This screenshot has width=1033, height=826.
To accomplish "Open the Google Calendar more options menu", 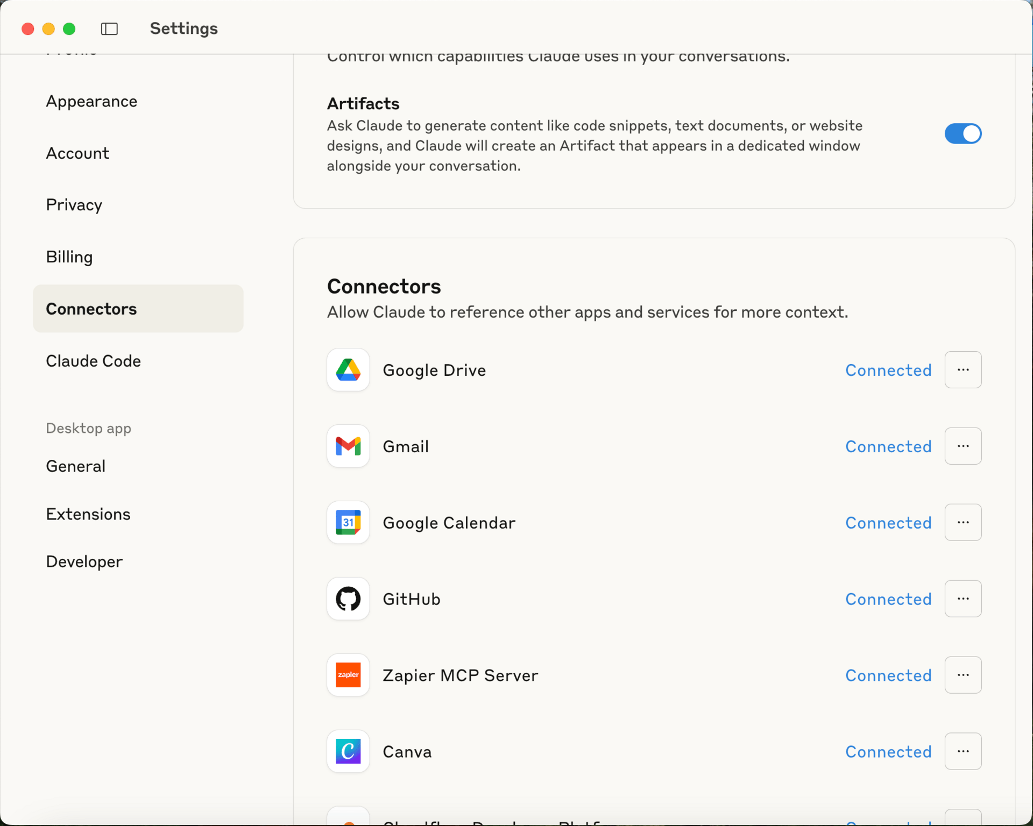I will point(963,523).
